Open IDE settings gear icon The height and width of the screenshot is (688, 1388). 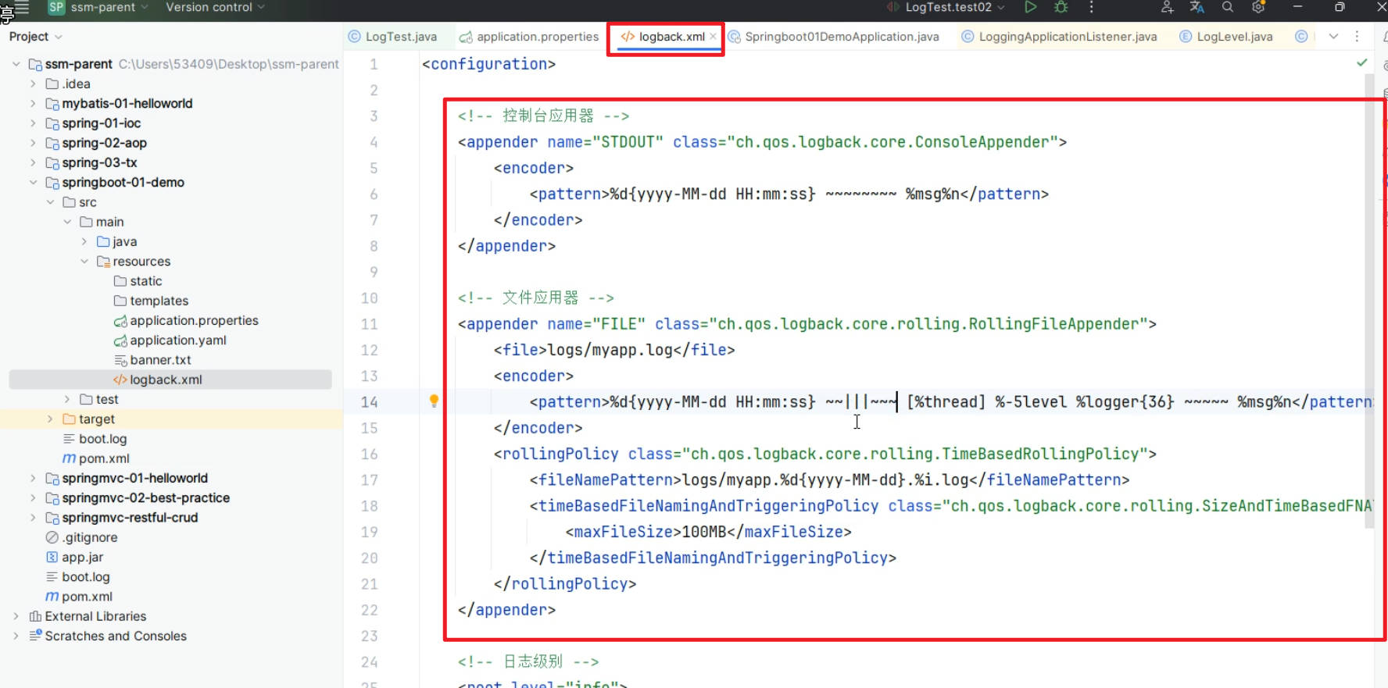[1258, 7]
